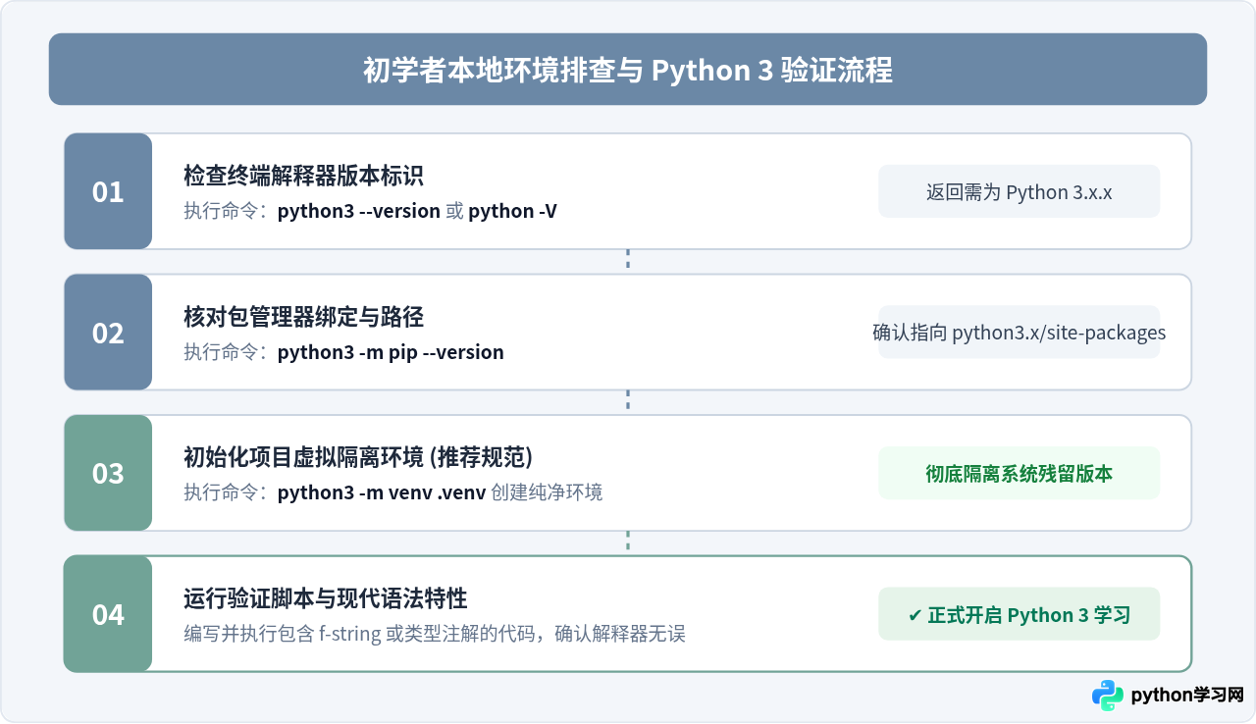Select the python3 -m venv .venv command line

point(393,492)
